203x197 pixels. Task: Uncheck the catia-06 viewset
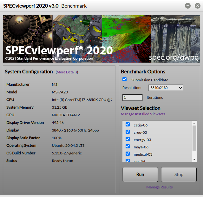click(x=128, y=124)
